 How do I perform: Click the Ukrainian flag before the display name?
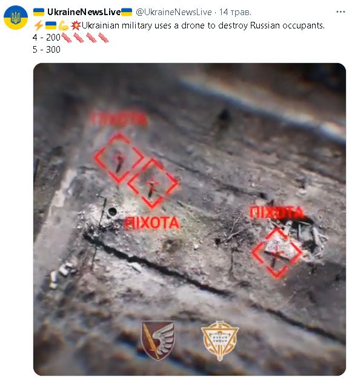[x=39, y=12]
